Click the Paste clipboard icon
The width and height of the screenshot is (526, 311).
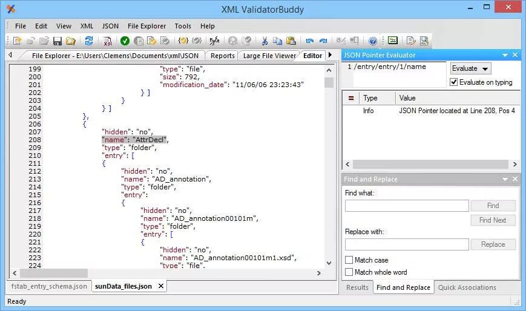291,41
